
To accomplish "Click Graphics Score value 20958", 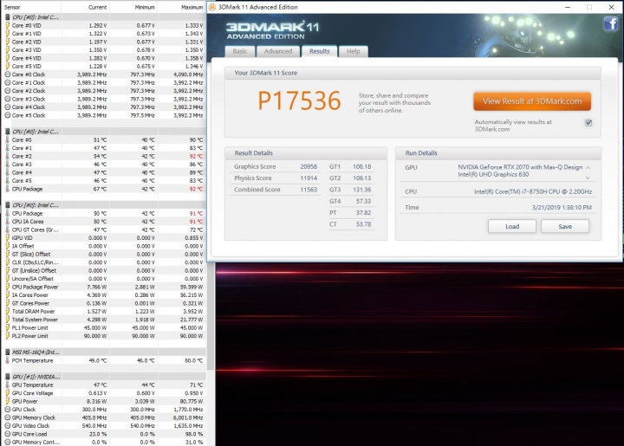I will point(309,166).
